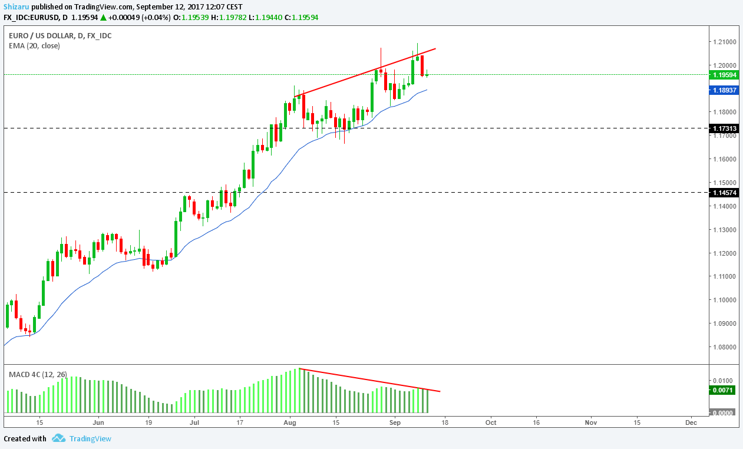This screenshot has height=449, width=743.
Task: Click the Jun label on the time axis
Action: click(x=98, y=422)
